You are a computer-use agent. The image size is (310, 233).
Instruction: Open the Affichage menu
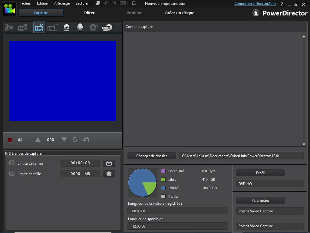point(62,3)
